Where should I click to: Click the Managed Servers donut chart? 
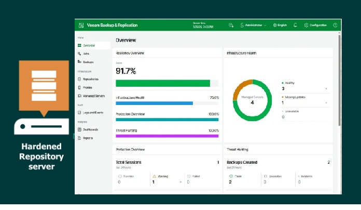252,100
